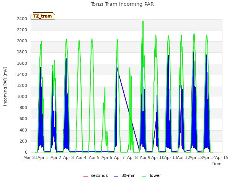The width and height of the screenshot is (245, 183).
Task: Click the y-axis tick value 2200
Action: [22, 30]
